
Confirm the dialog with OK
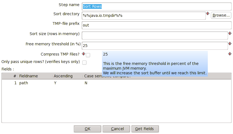[88, 129]
